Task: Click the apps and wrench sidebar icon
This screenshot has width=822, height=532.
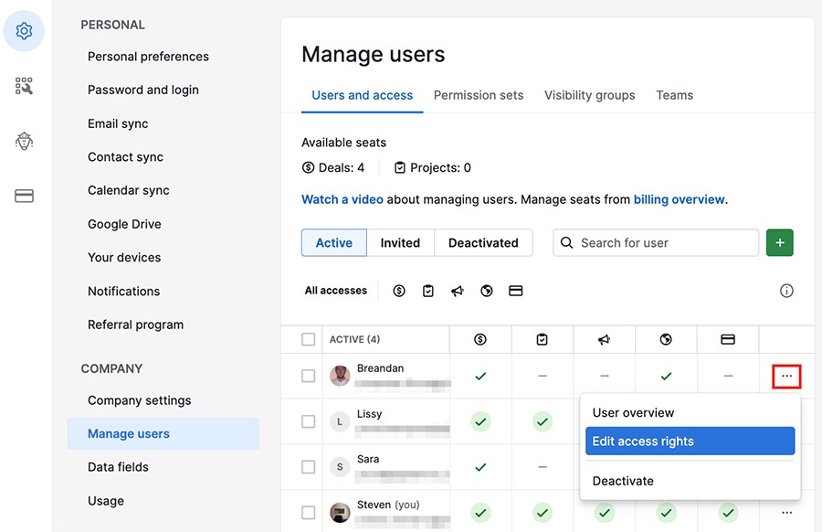Action: (x=24, y=85)
